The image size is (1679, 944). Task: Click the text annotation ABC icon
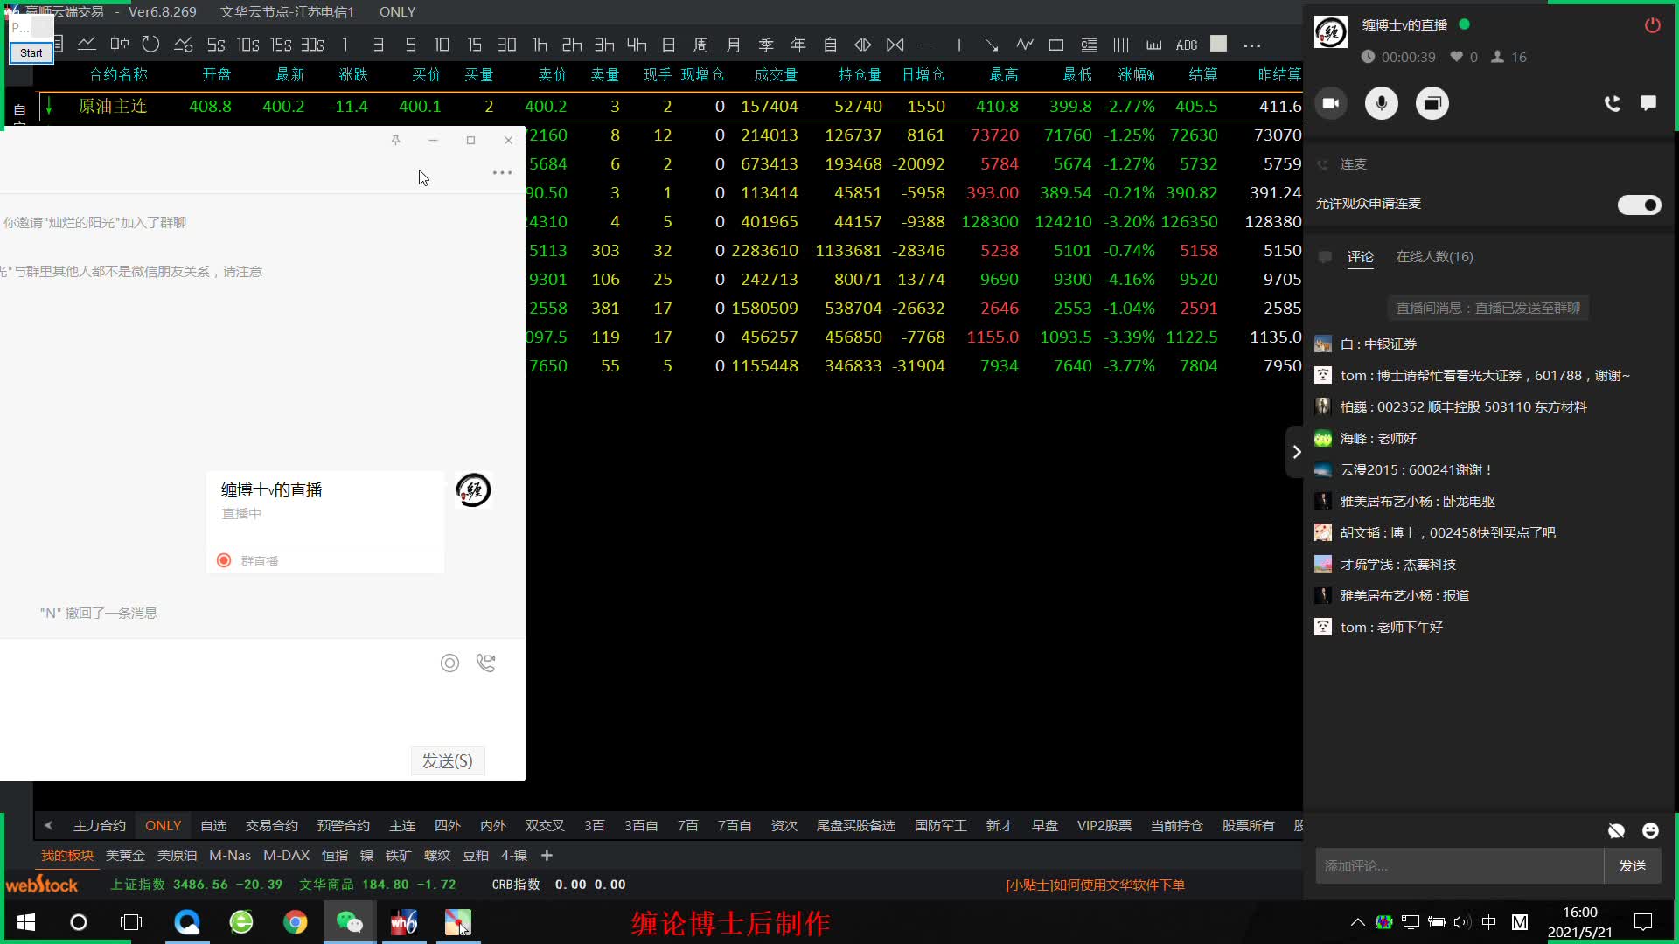[1187, 45]
